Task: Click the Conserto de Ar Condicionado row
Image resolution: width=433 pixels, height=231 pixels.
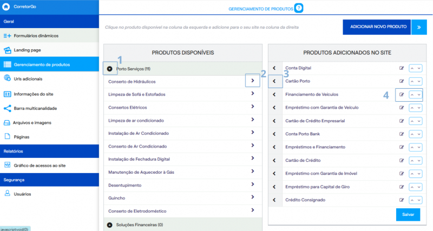Action: (x=183, y=146)
